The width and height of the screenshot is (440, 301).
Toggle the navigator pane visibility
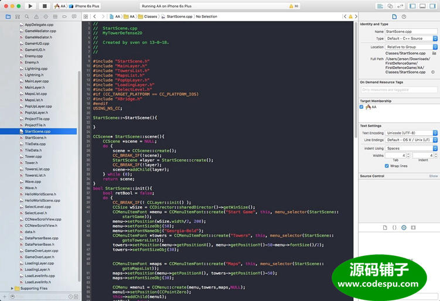tap(412, 6)
